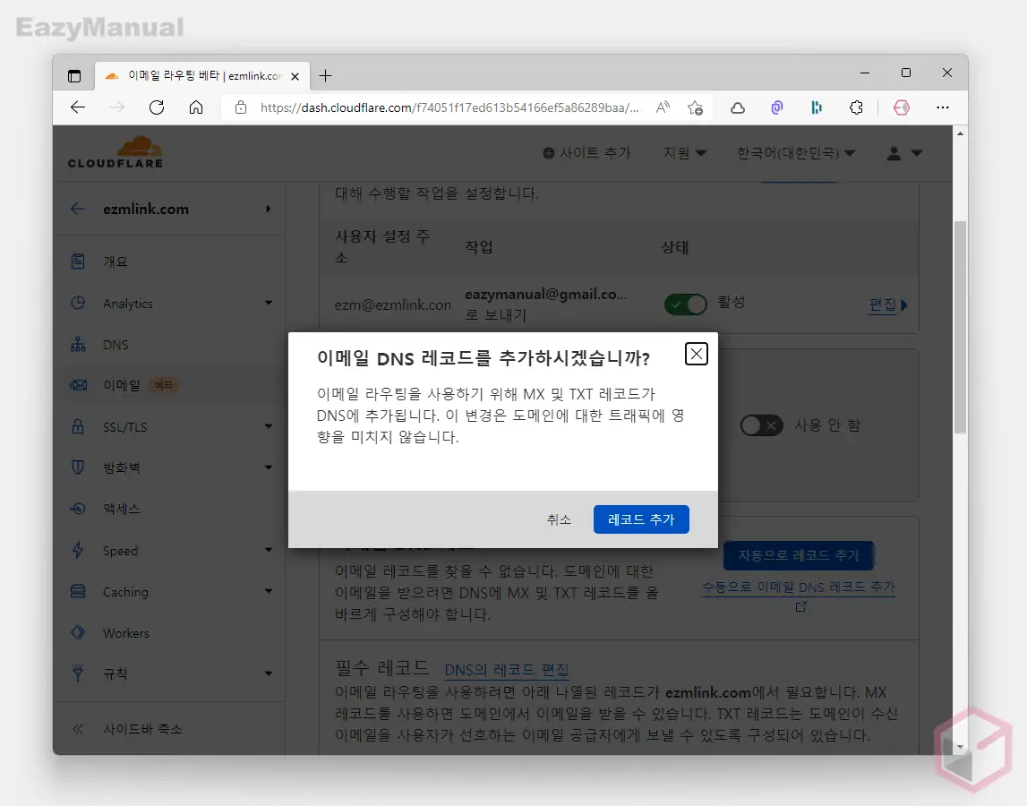Open the DNS의 레코드 편집 link
Screen dimensions: 1027x806
[x=508, y=669]
